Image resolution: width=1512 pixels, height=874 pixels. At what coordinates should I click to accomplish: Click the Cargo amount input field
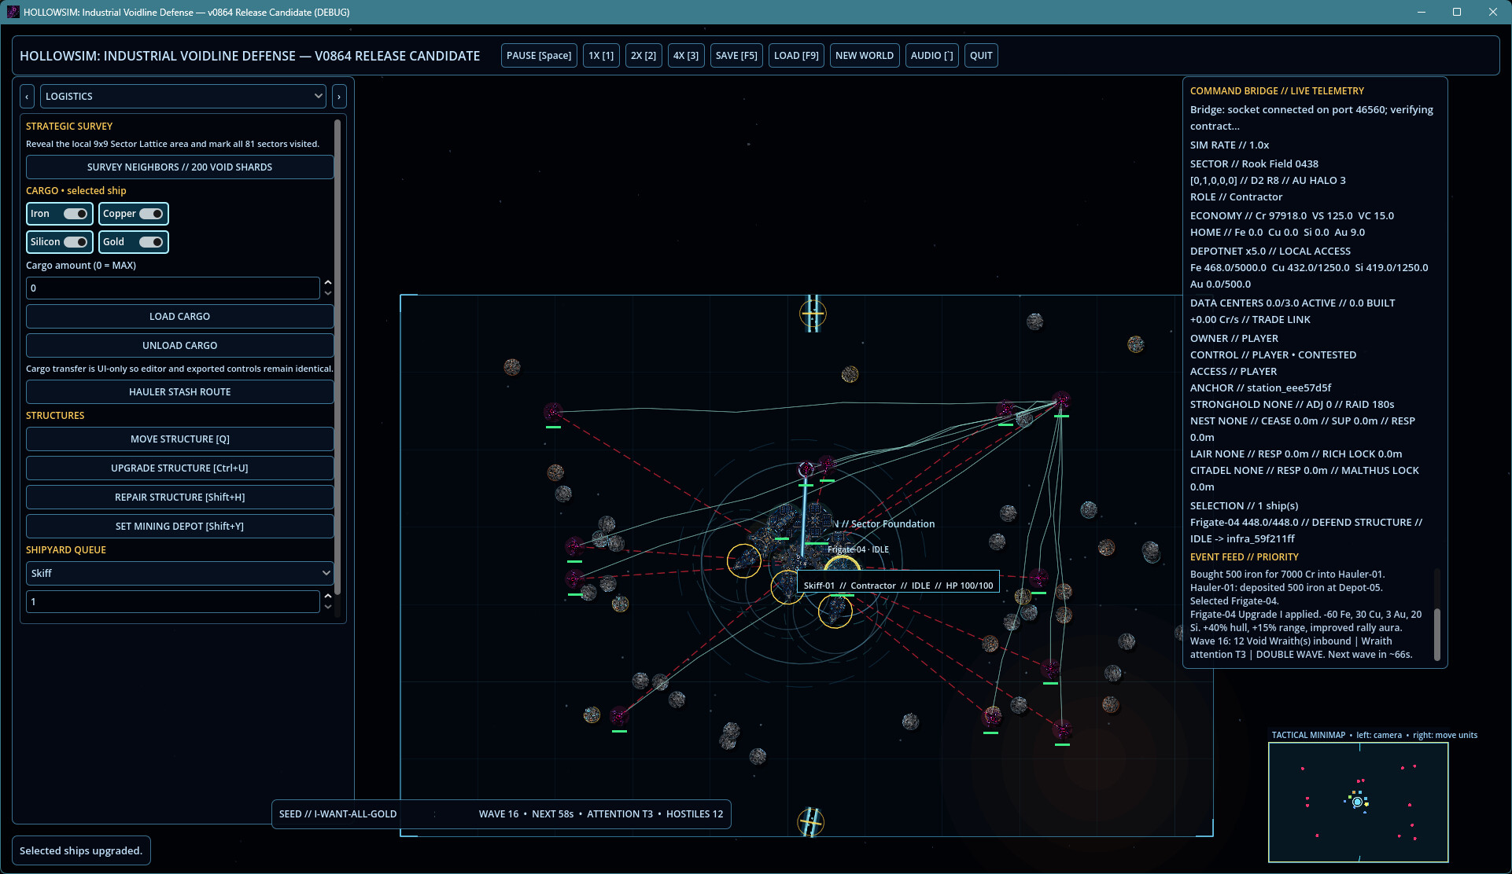pyautogui.click(x=173, y=288)
